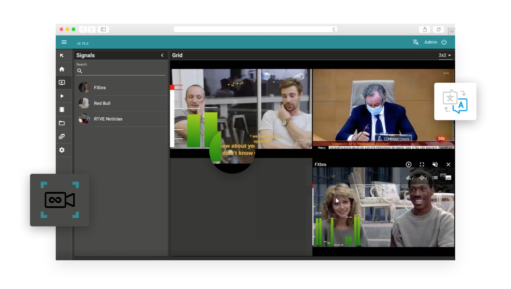511x289 pixels.
Task: Unmute the FXbra player audio
Action: point(435,164)
